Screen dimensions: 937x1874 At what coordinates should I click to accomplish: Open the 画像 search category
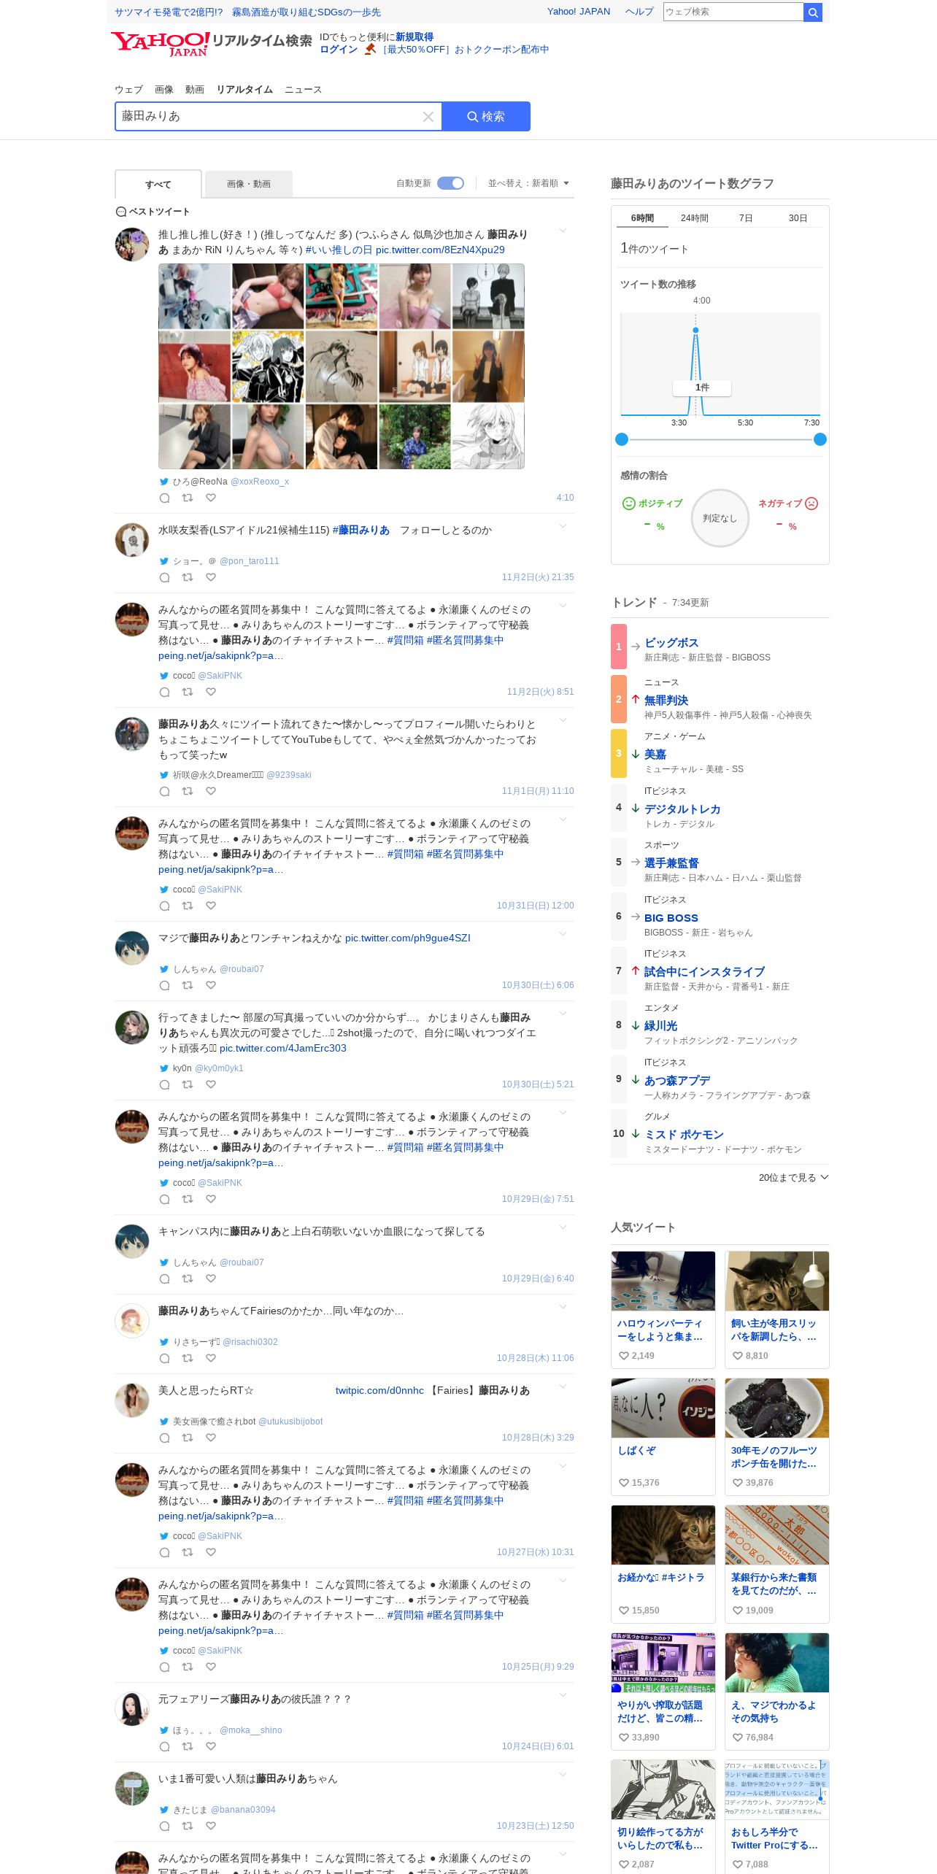coord(164,90)
